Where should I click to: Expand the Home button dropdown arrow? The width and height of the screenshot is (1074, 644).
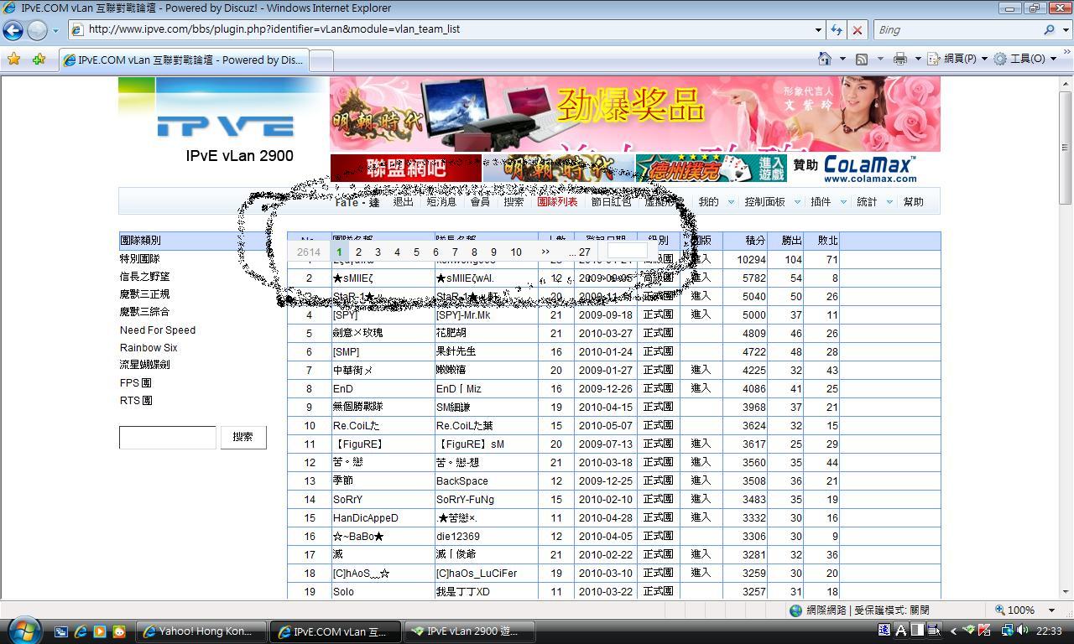point(841,59)
